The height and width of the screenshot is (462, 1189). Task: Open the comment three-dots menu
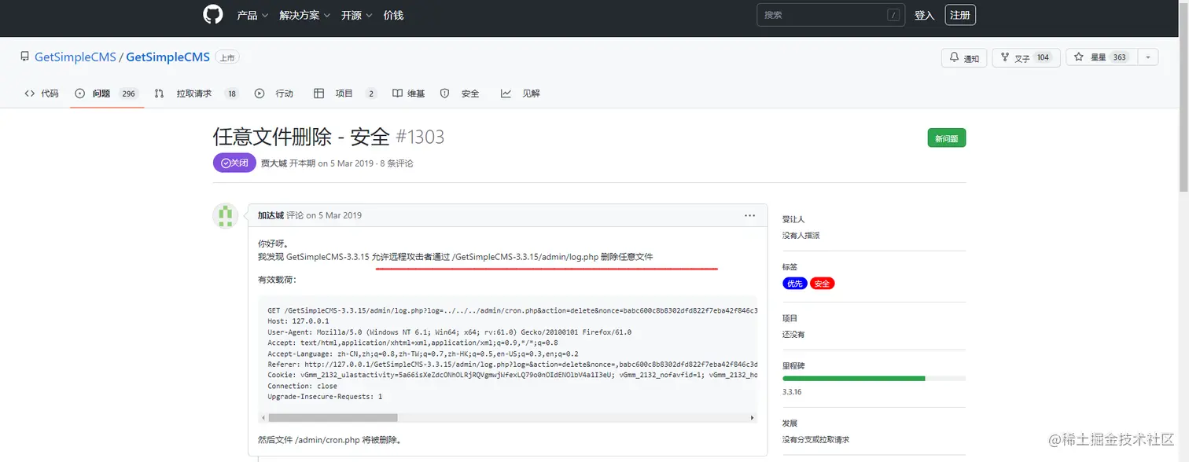pos(749,215)
